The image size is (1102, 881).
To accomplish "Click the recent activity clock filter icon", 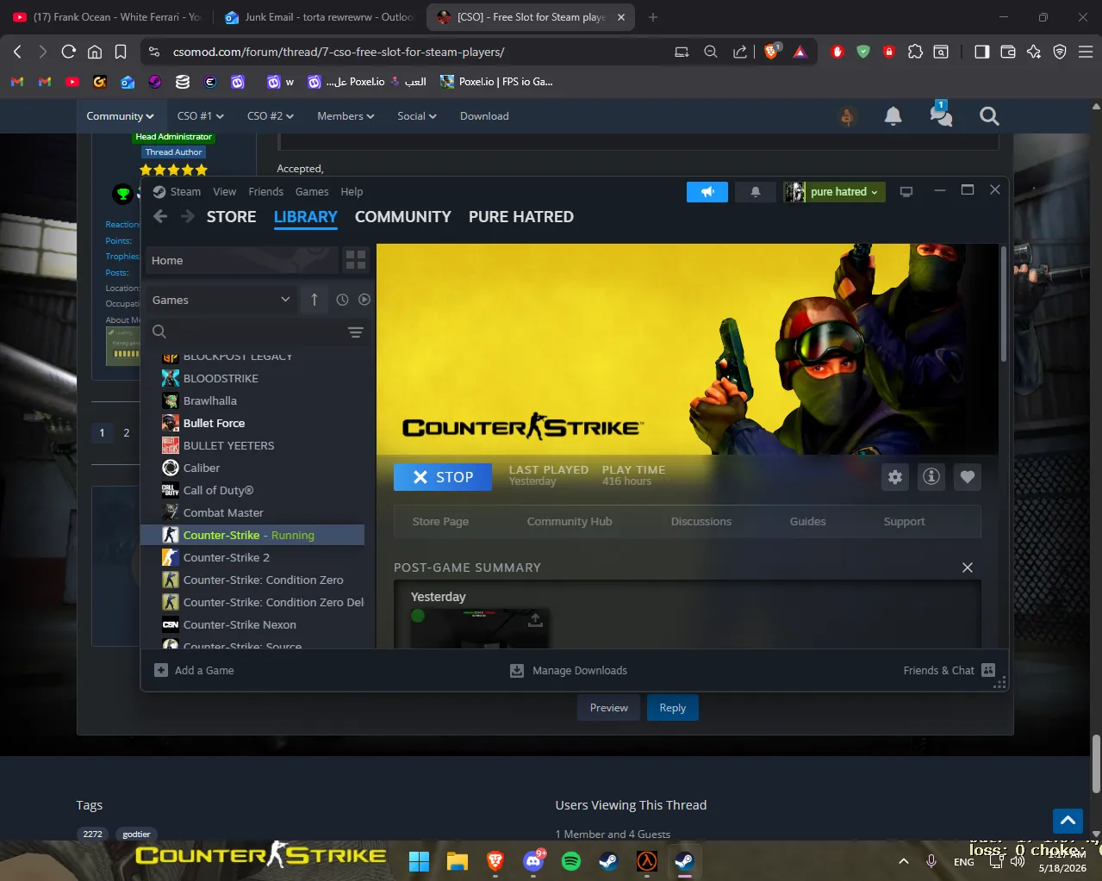I will (342, 300).
